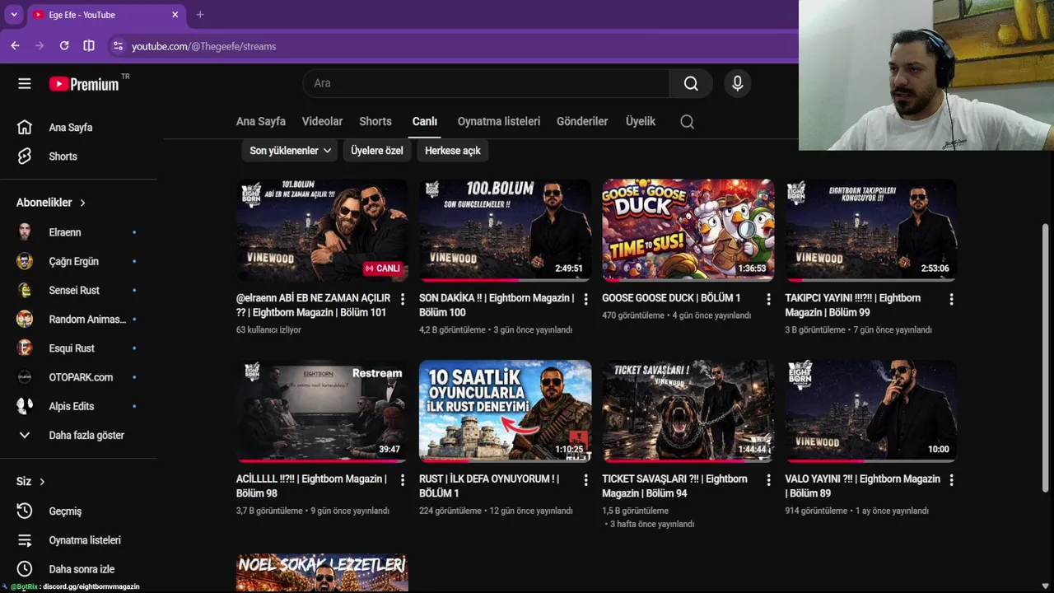Open channel search magnifier icon

point(687,122)
